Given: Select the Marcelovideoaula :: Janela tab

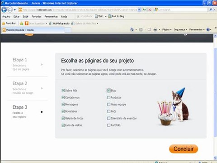Looking at the screenshot, I should [33, 30].
